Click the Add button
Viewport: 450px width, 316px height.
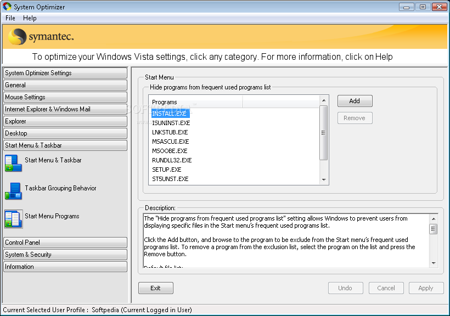point(355,101)
